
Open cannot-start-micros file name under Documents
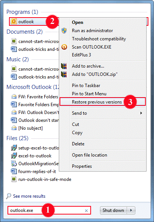(x=39, y=41)
